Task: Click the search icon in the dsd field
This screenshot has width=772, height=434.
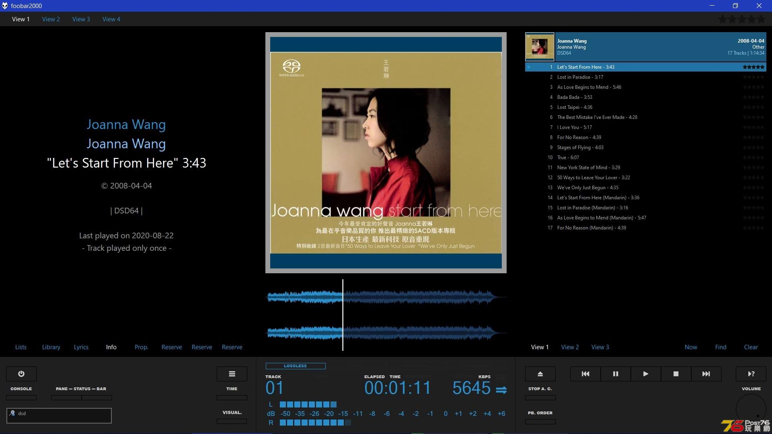Action: (x=12, y=413)
